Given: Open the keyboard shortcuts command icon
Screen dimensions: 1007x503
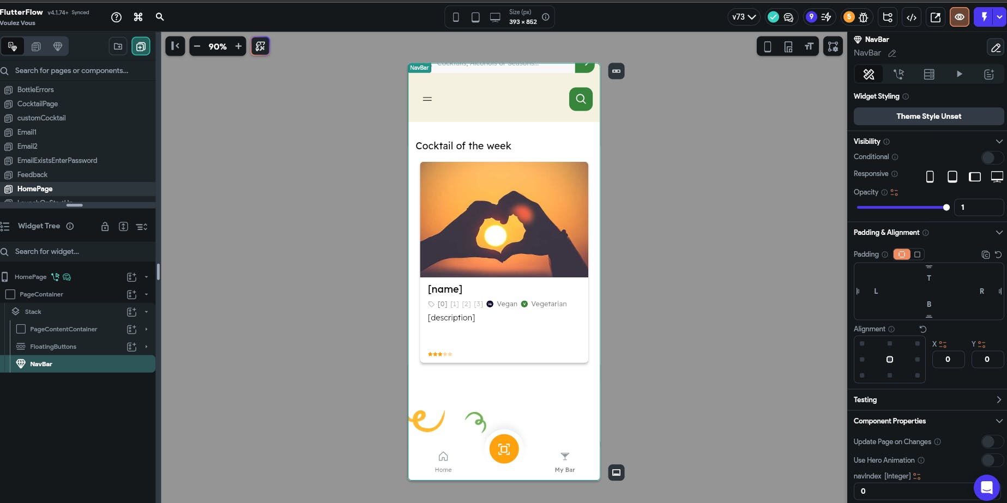Looking at the screenshot, I should [138, 17].
